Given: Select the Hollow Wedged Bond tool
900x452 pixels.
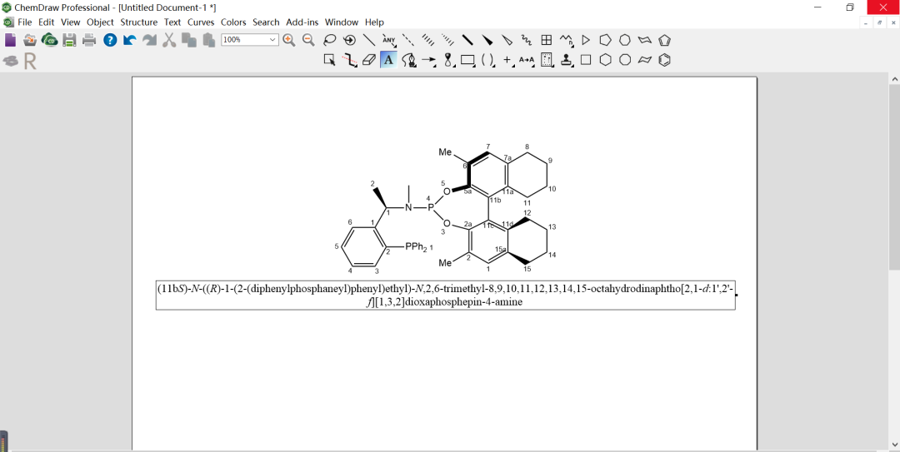Looking at the screenshot, I should (x=507, y=40).
